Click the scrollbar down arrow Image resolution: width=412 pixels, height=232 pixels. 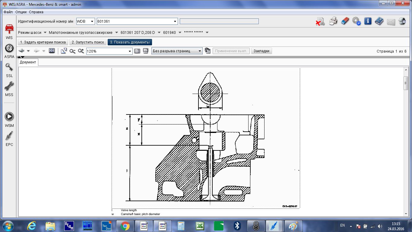(406, 214)
